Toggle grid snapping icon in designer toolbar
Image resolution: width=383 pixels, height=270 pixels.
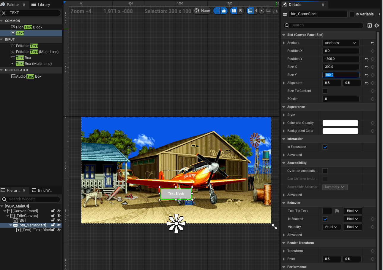point(250,11)
